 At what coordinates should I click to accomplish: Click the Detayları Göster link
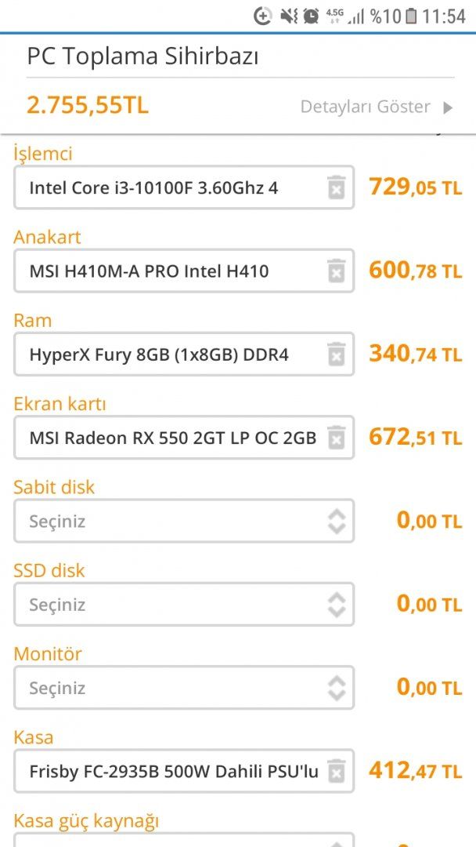point(365,107)
